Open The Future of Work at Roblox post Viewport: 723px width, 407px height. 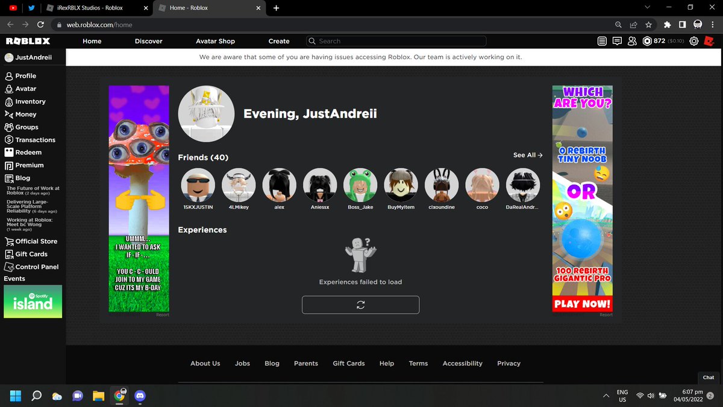[33, 191]
